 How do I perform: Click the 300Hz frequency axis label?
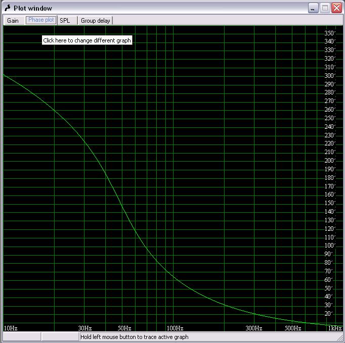253,328
